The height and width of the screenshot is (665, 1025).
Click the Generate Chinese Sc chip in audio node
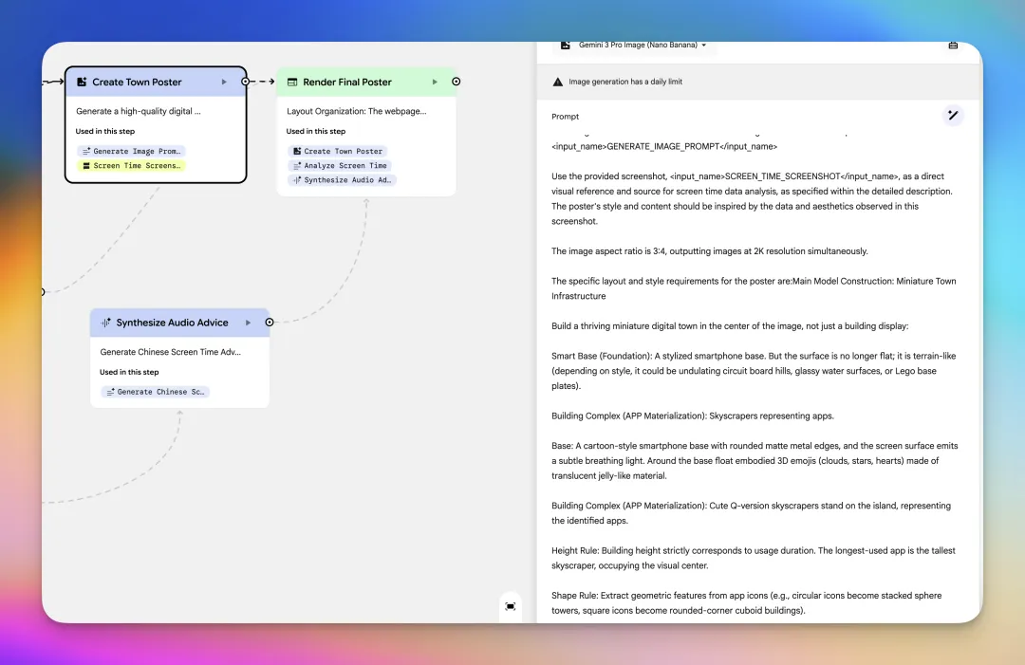(x=155, y=392)
